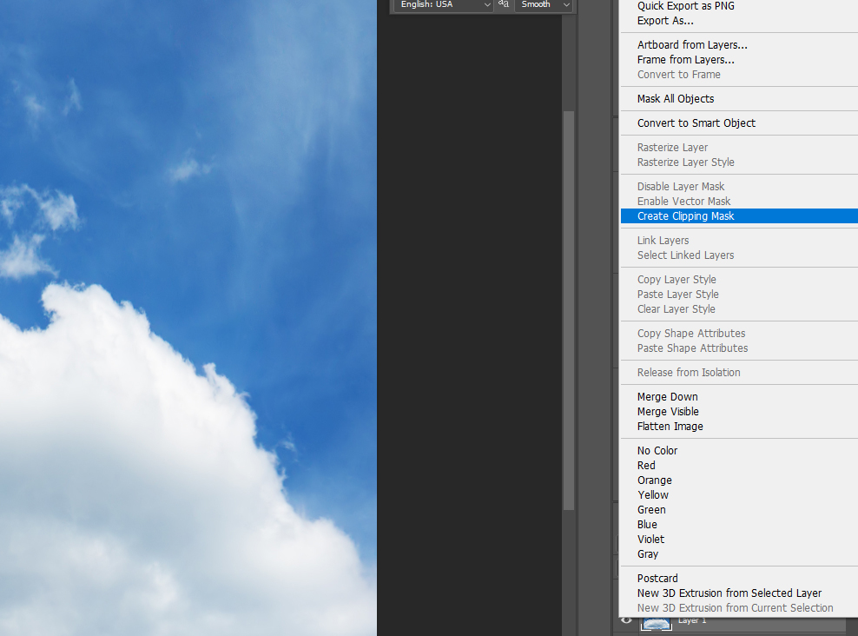Screen dimensions: 858x636
Task: Click the Layer 1 cloud thumbnail
Action: [x=656, y=624]
